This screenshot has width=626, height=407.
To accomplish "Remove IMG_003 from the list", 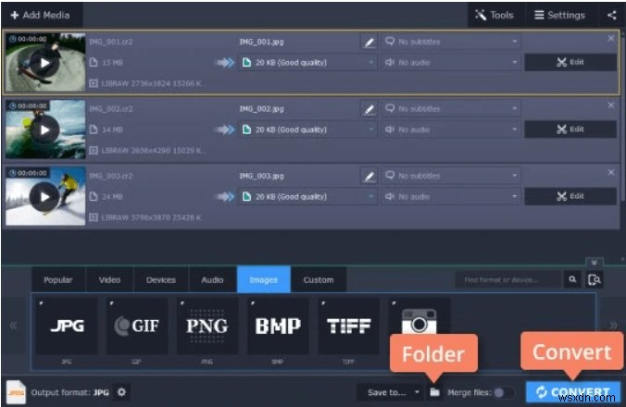I will (x=611, y=172).
